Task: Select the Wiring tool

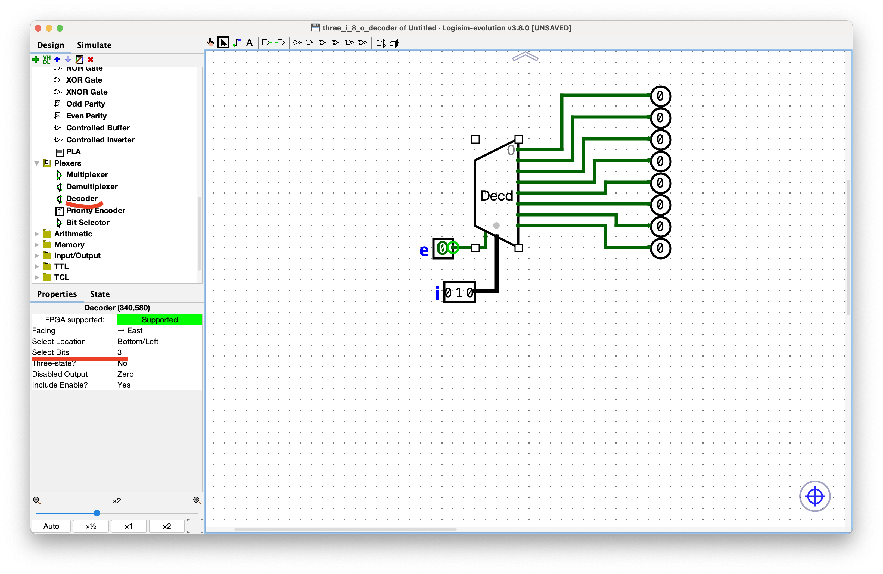Action: coord(237,43)
